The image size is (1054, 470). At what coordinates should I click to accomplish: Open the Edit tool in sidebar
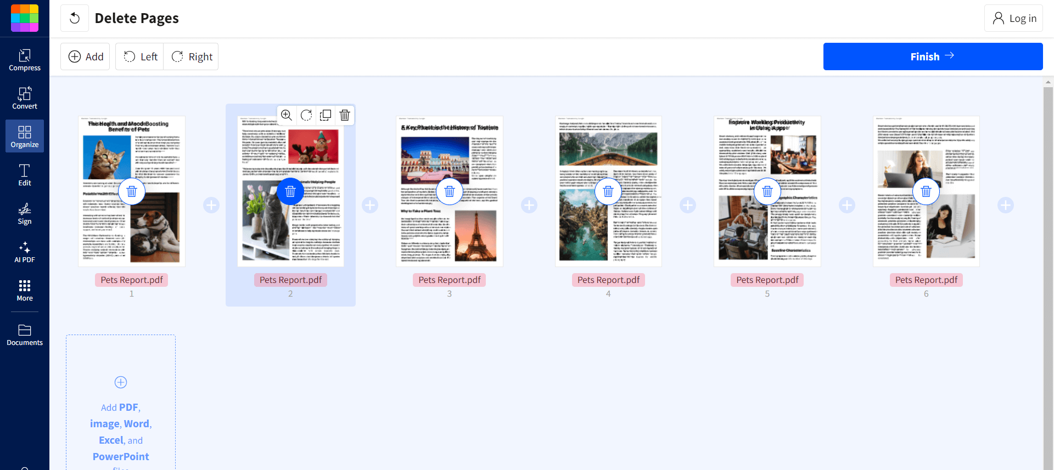(x=25, y=175)
